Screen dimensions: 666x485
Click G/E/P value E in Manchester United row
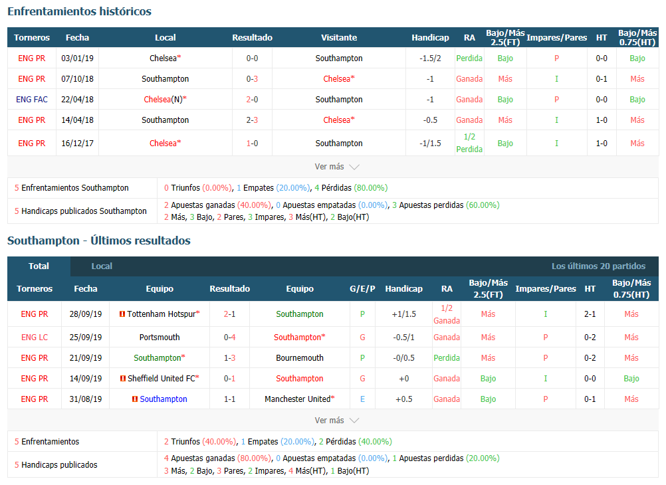click(362, 399)
